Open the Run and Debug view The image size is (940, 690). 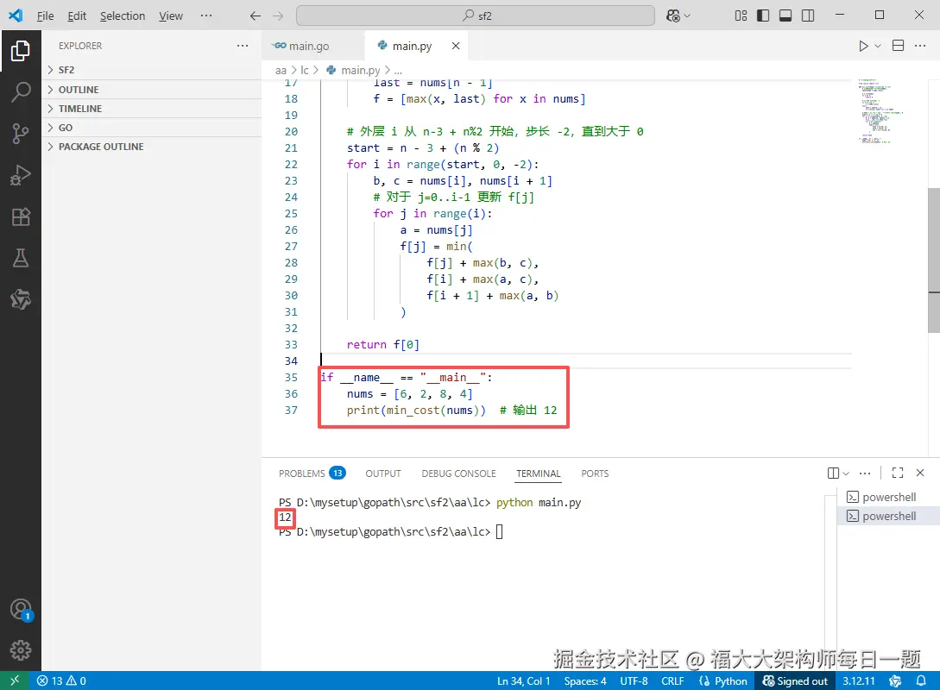click(21, 175)
